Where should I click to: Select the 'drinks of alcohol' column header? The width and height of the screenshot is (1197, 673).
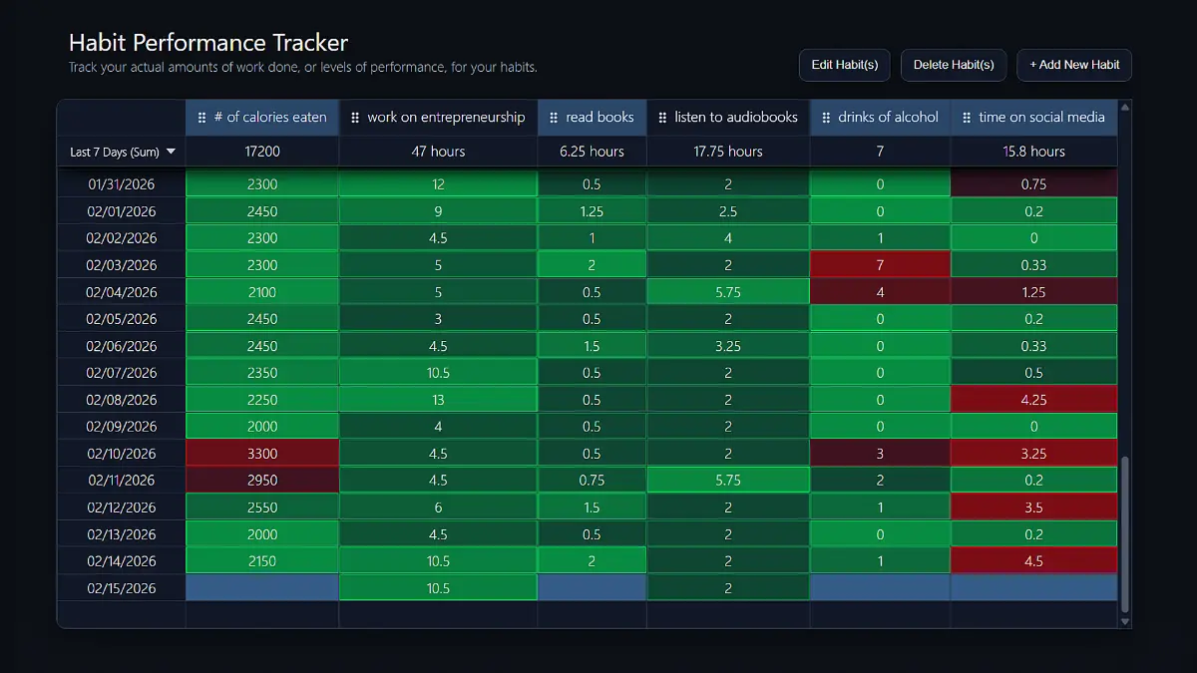(888, 117)
